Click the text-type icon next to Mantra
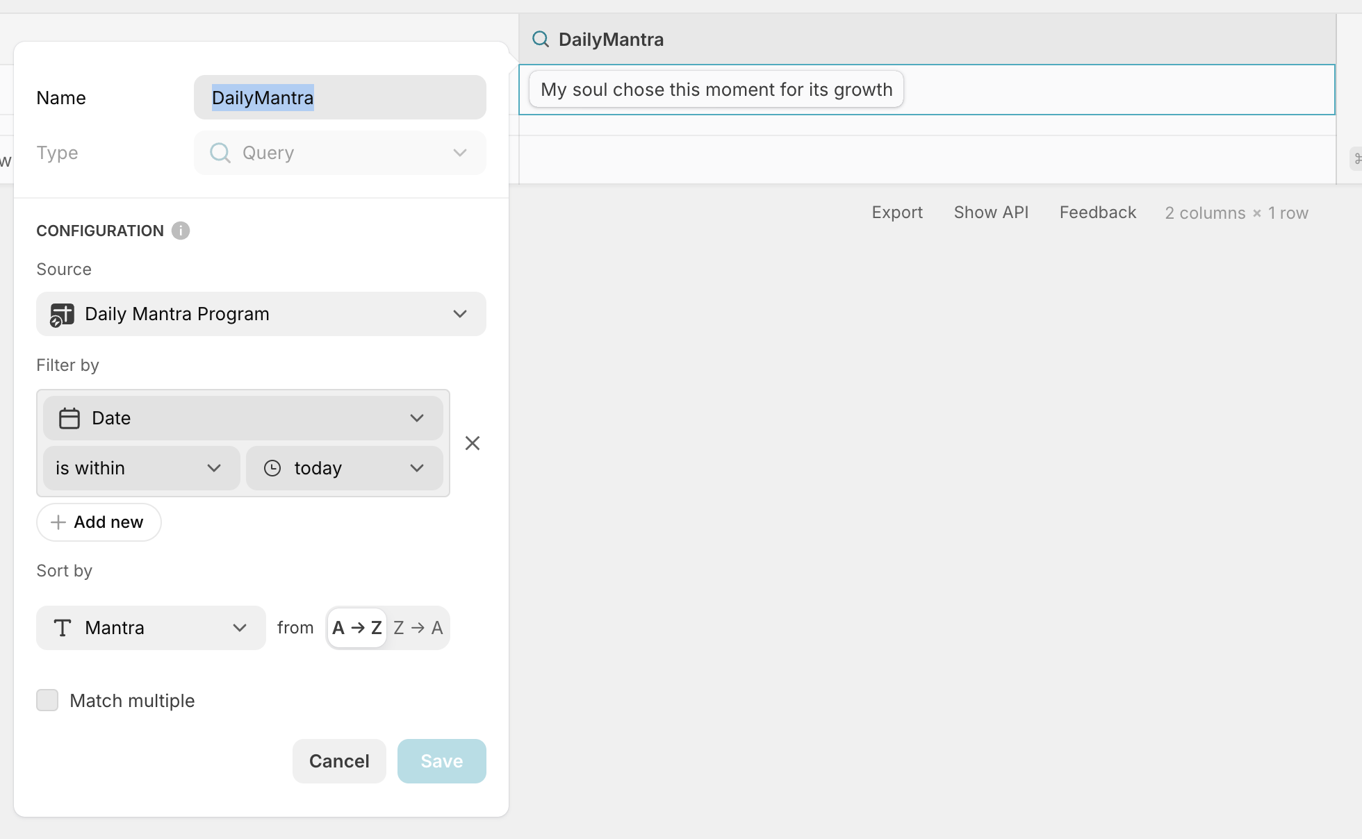Image resolution: width=1362 pixels, height=839 pixels. 63,628
